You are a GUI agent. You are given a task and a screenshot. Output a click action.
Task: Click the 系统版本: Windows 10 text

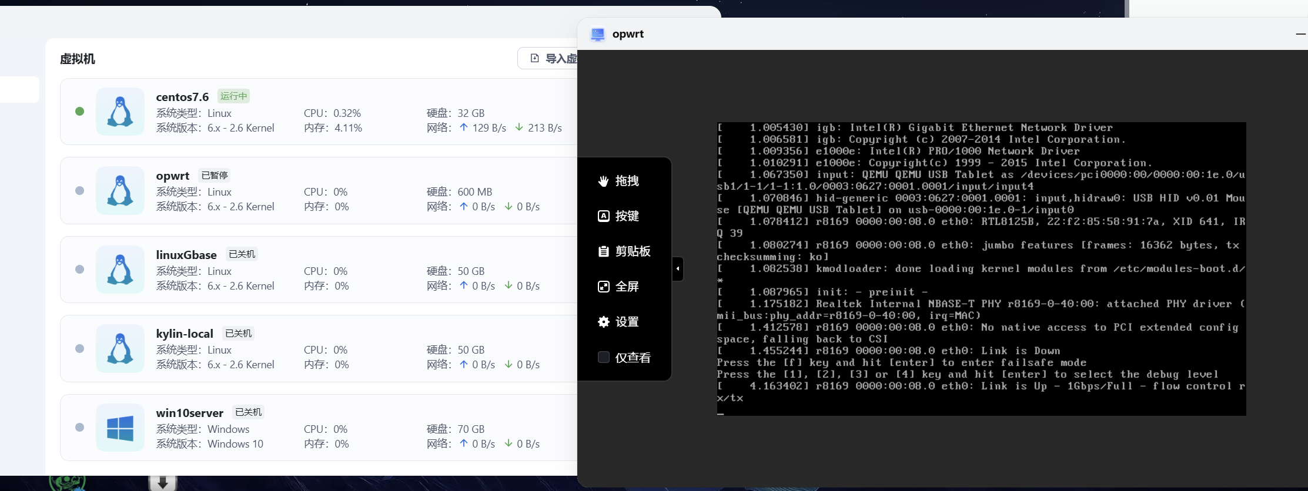pyautogui.click(x=210, y=444)
